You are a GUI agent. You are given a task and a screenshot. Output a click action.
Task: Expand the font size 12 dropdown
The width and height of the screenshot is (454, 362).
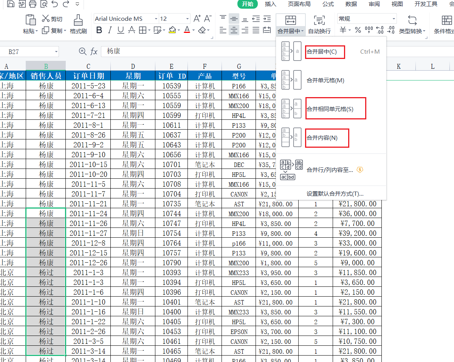coord(187,19)
